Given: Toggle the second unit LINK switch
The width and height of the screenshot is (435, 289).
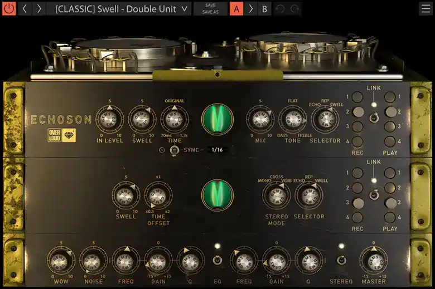Looking at the screenshot, I should point(374,194).
